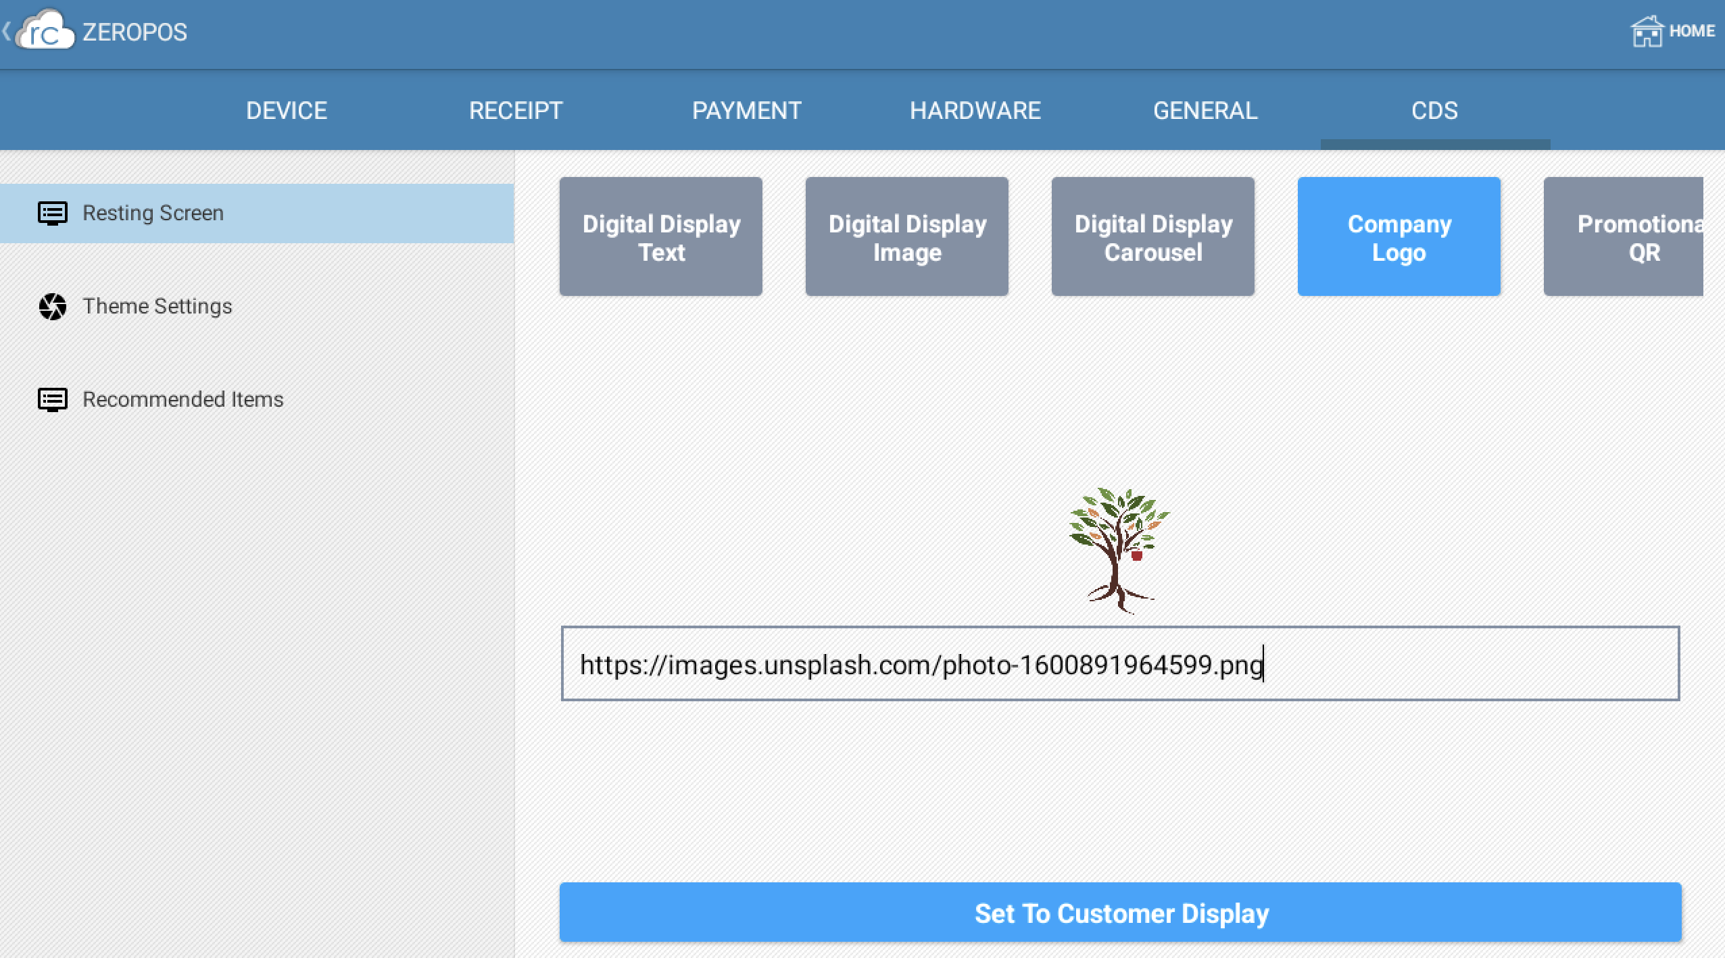Viewport: 1725px width, 958px height.
Task: Click the HOME house icon
Action: 1647,30
